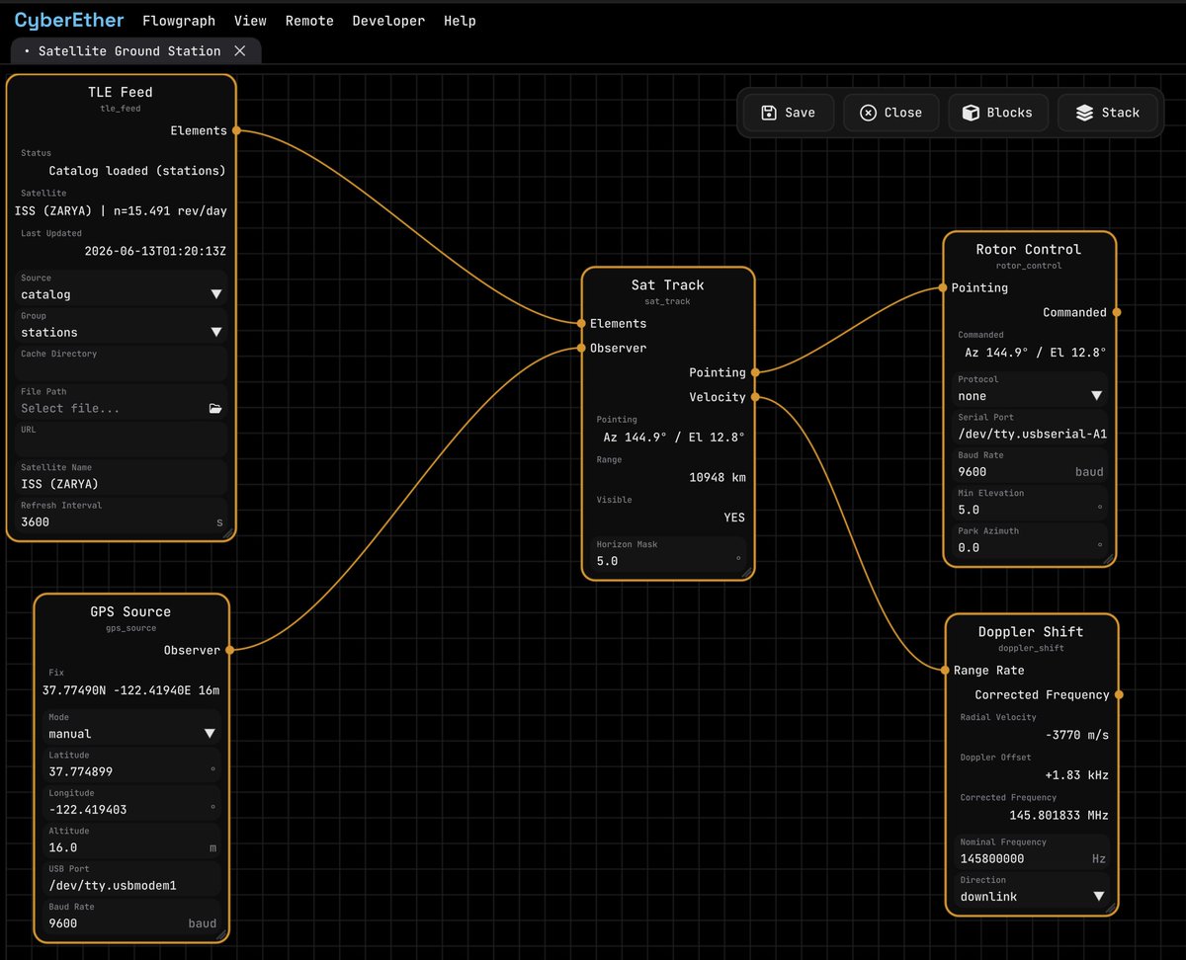
Task: Click Sat Track Pointing output pin
Action: tap(754, 372)
